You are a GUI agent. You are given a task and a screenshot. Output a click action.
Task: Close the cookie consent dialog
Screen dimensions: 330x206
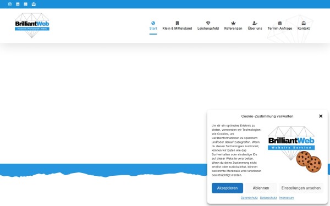tap(321, 116)
